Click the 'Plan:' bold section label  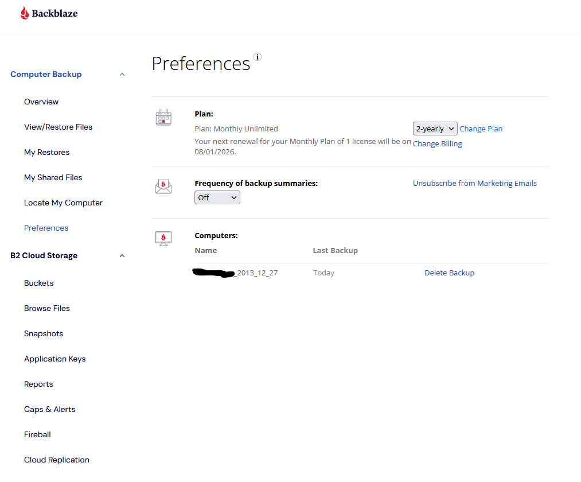tap(204, 114)
